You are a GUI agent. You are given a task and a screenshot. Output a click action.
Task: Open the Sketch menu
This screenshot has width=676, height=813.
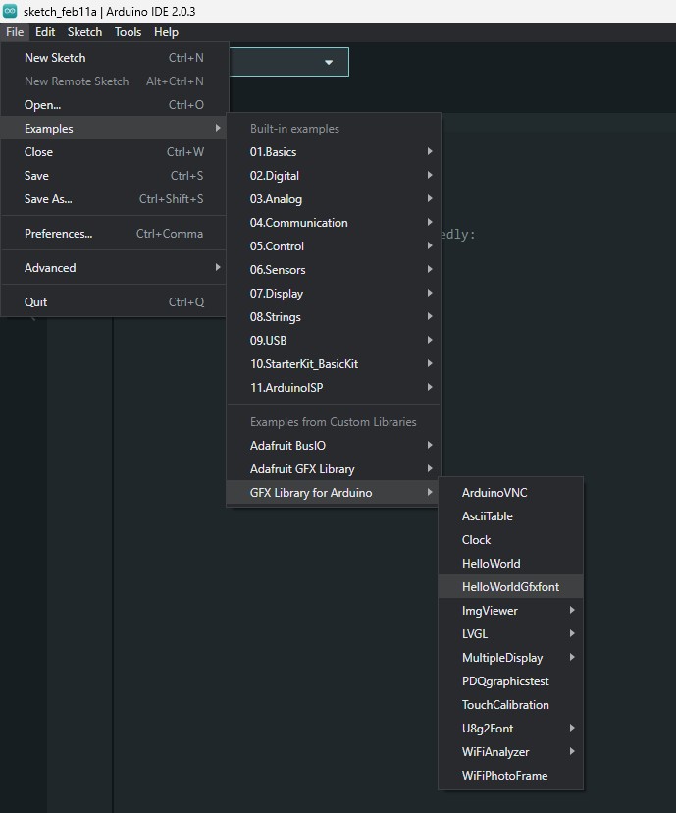[x=84, y=32]
